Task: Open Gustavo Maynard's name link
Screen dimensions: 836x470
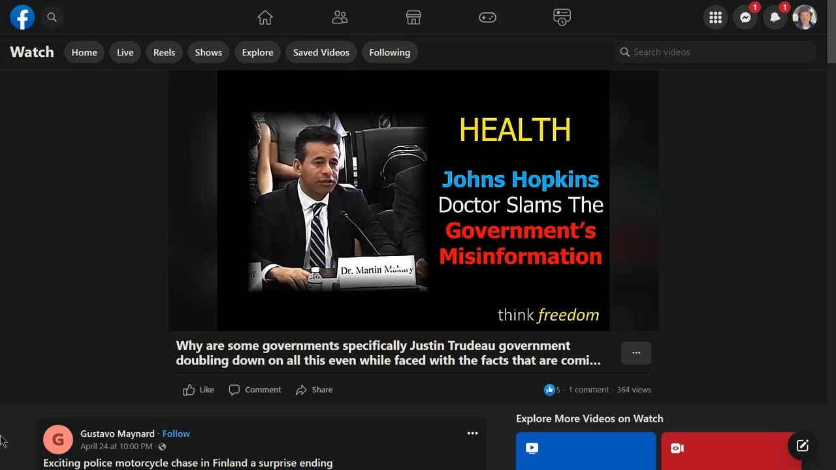Action: point(118,433)
